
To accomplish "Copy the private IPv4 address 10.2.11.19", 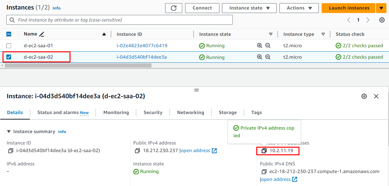I will [264, 151].
